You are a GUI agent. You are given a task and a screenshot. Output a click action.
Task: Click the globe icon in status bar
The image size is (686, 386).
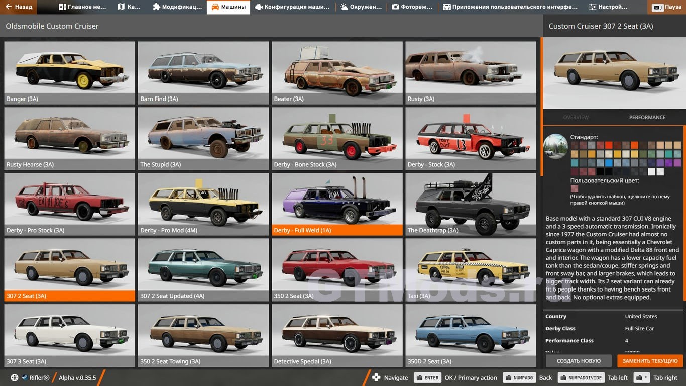point(14,378)
